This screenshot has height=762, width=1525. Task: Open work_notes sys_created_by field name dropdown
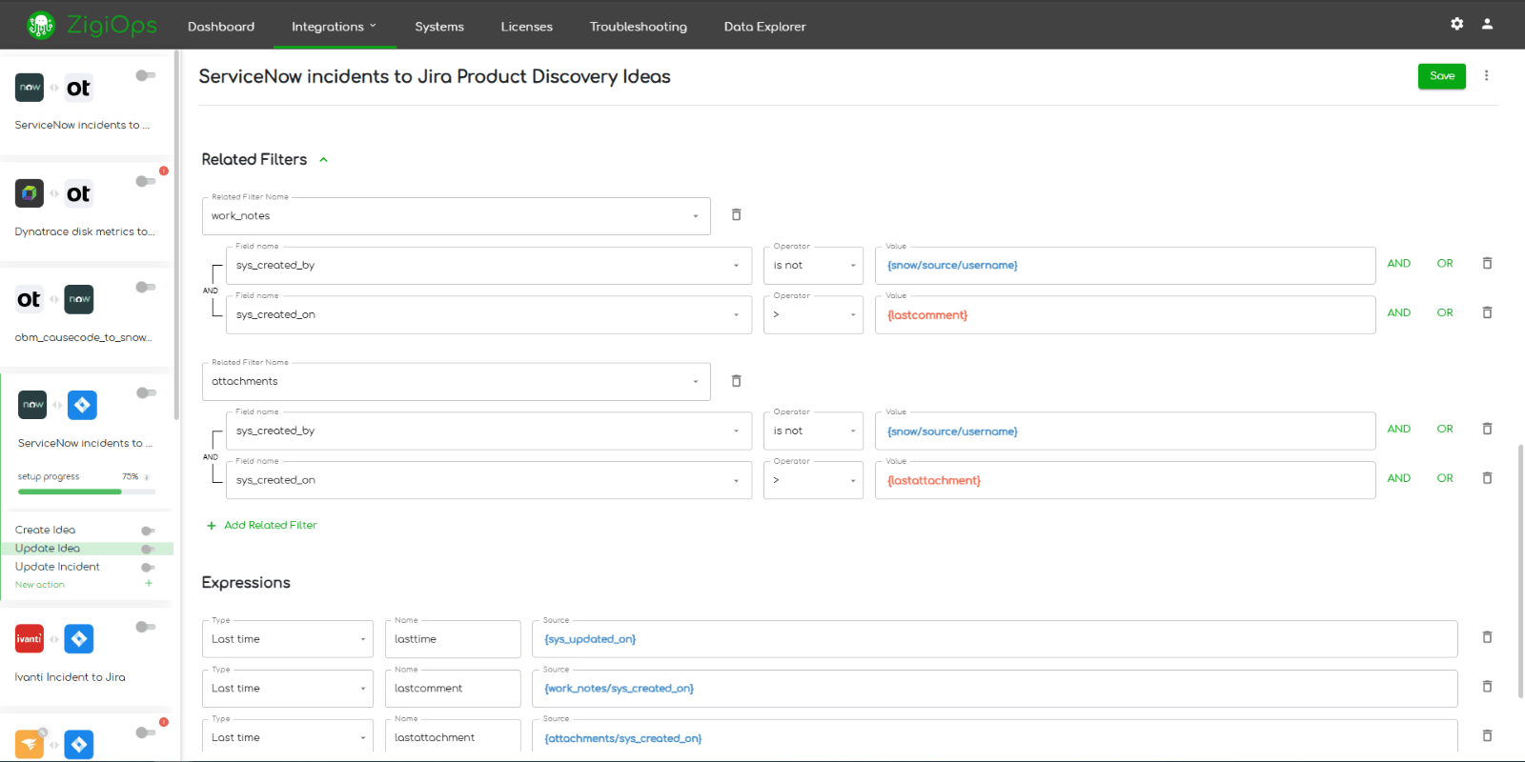[x=489, y=266]
